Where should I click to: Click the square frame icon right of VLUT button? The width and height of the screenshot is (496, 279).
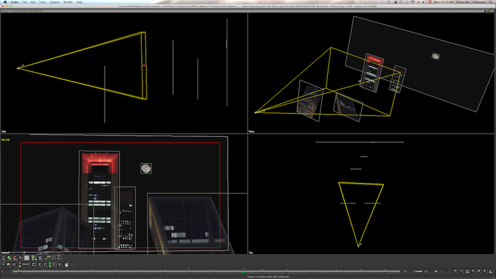34,265
